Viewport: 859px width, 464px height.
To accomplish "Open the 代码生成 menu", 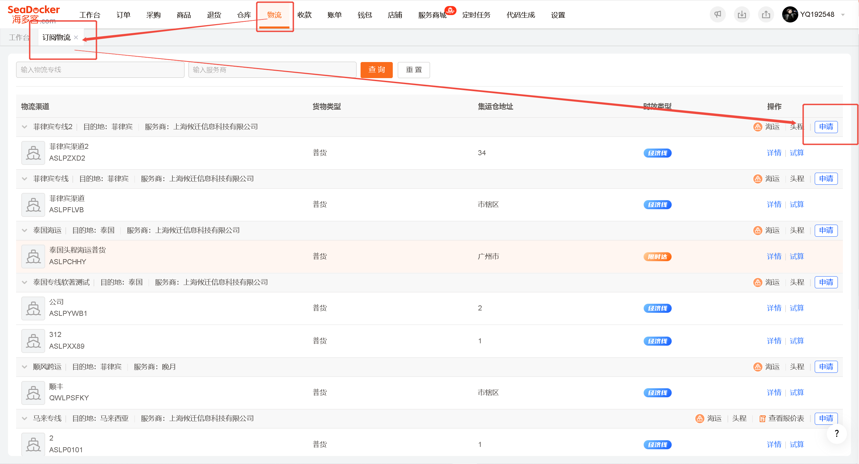I will (521, 15).
